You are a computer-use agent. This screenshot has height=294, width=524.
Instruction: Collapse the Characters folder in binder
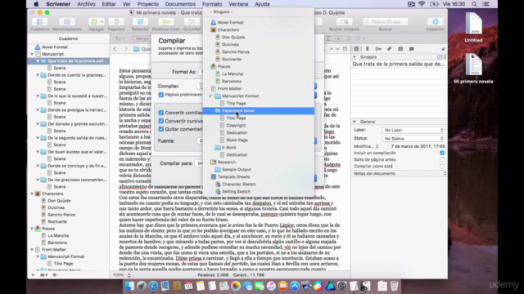32,194
